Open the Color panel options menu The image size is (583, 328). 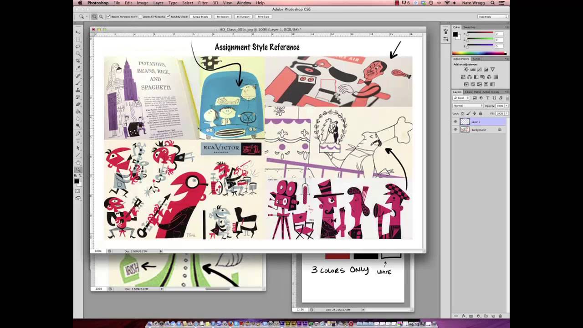click(507, 27)
